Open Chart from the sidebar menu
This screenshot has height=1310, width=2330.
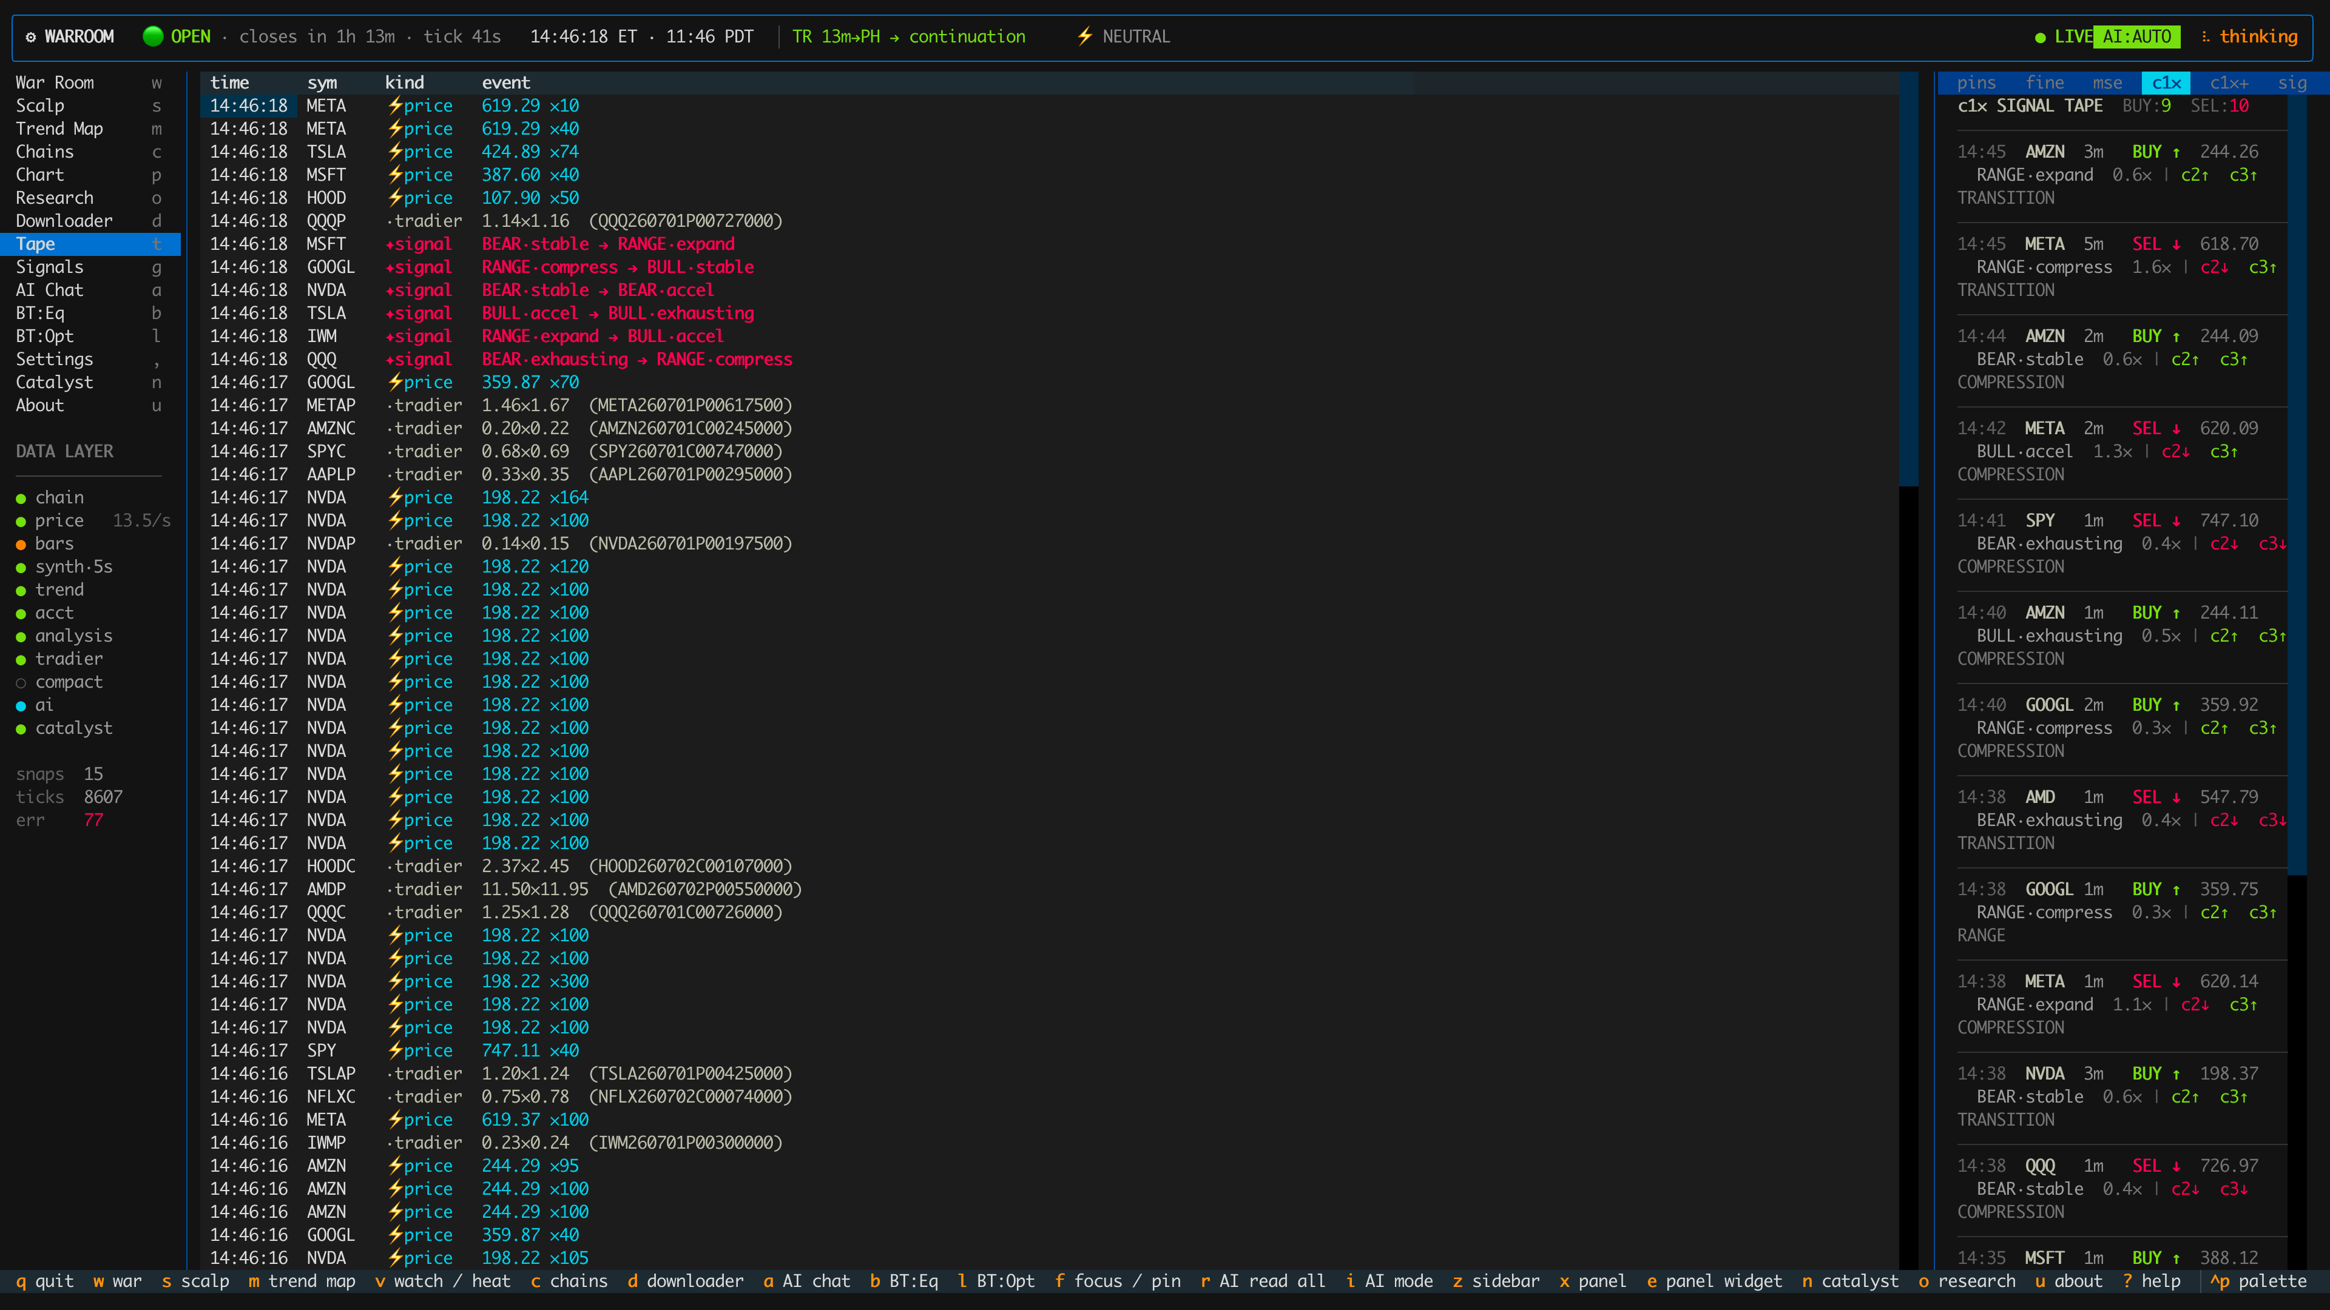(x=90, y=175)
